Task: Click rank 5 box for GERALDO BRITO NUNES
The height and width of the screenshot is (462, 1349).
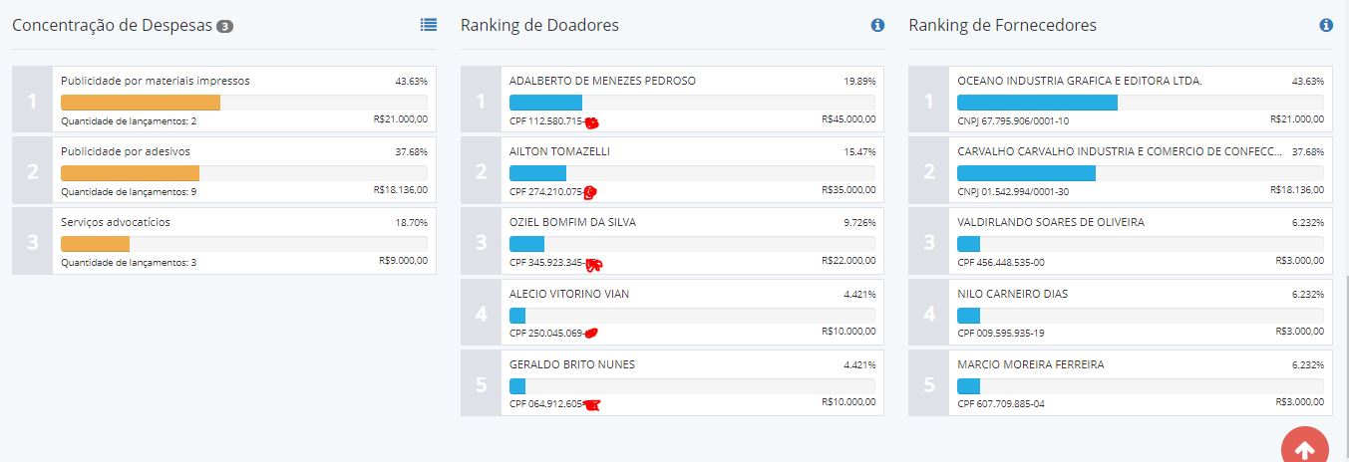Action: click(x=481, y=383)
